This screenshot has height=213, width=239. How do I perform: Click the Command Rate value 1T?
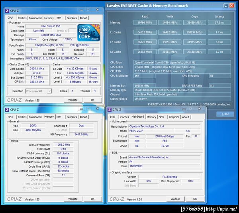coord(63,175)
